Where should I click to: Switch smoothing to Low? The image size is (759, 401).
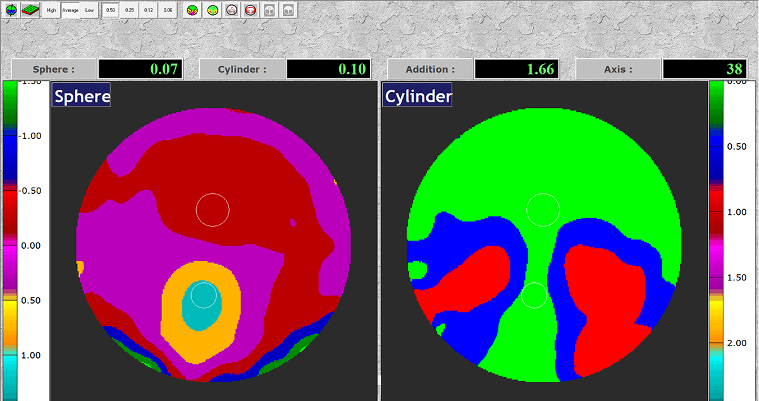89,10
